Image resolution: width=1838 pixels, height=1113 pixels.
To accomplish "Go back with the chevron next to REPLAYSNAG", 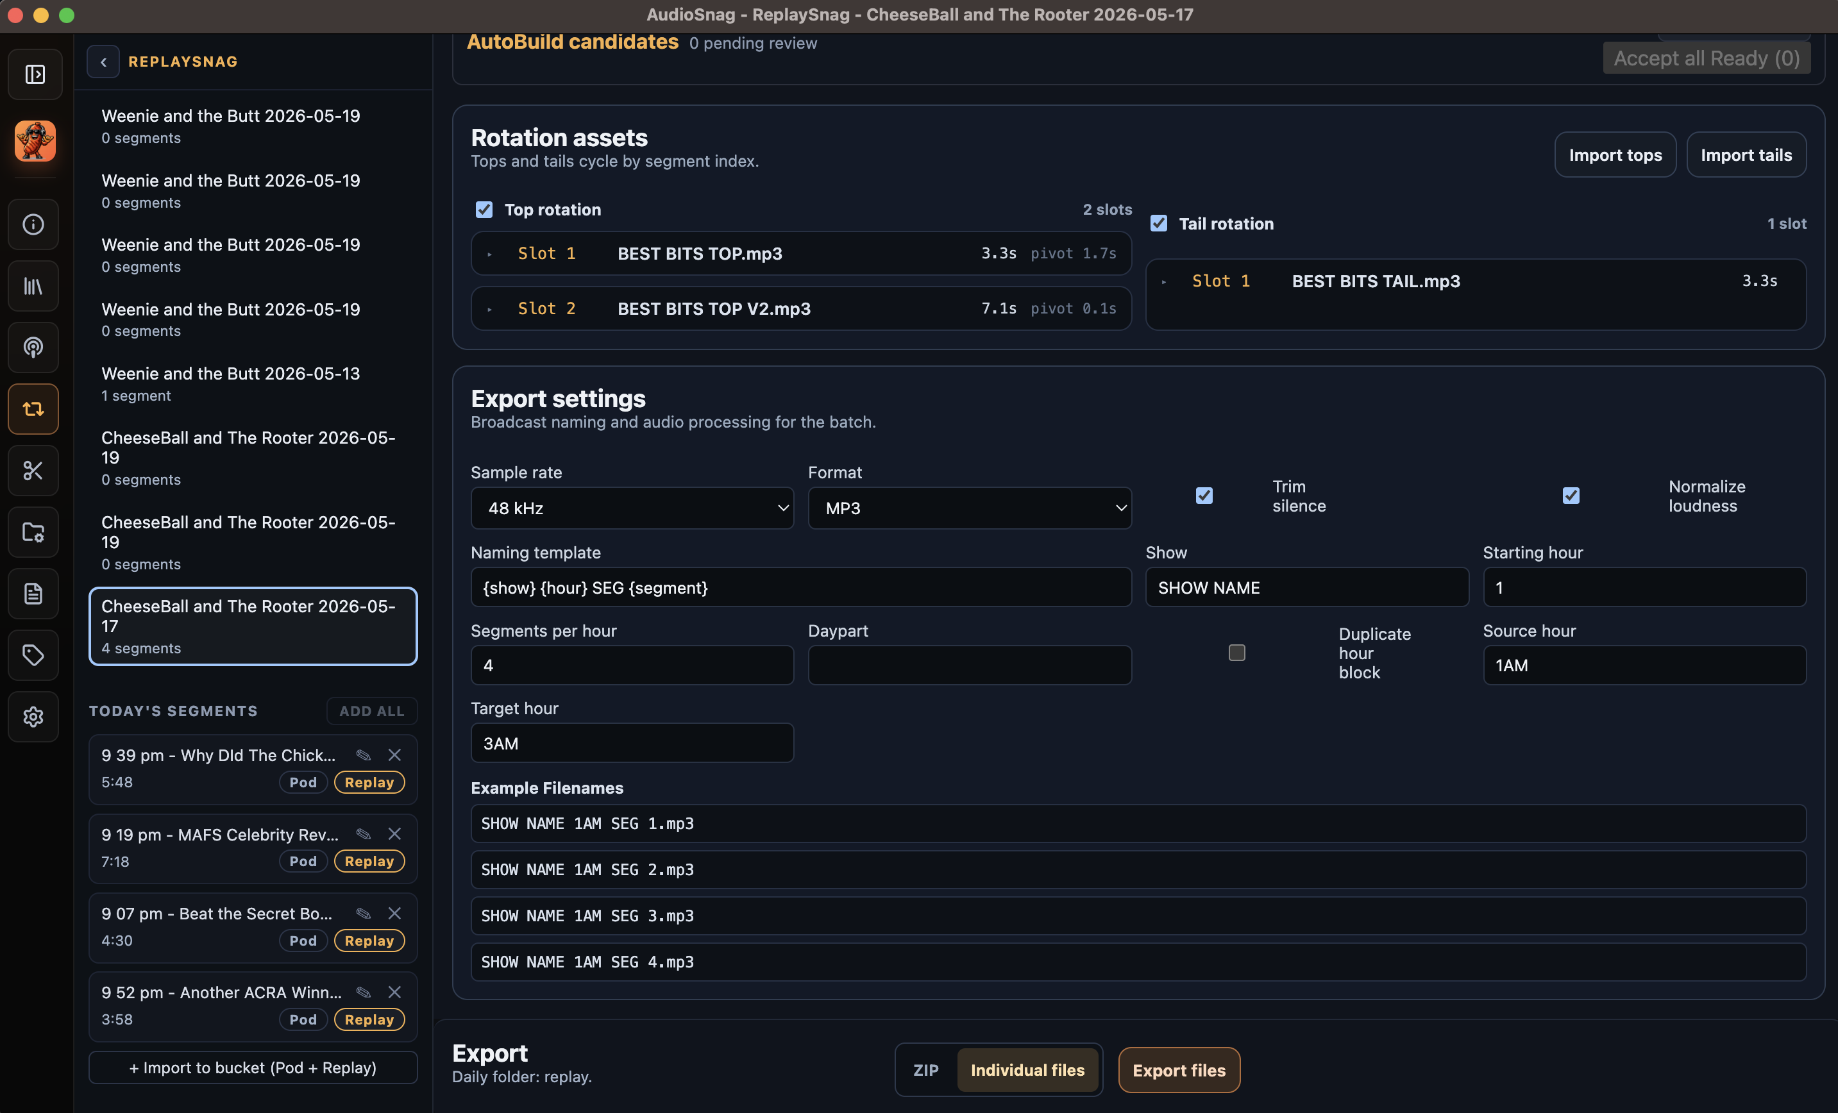I will 103,62.
